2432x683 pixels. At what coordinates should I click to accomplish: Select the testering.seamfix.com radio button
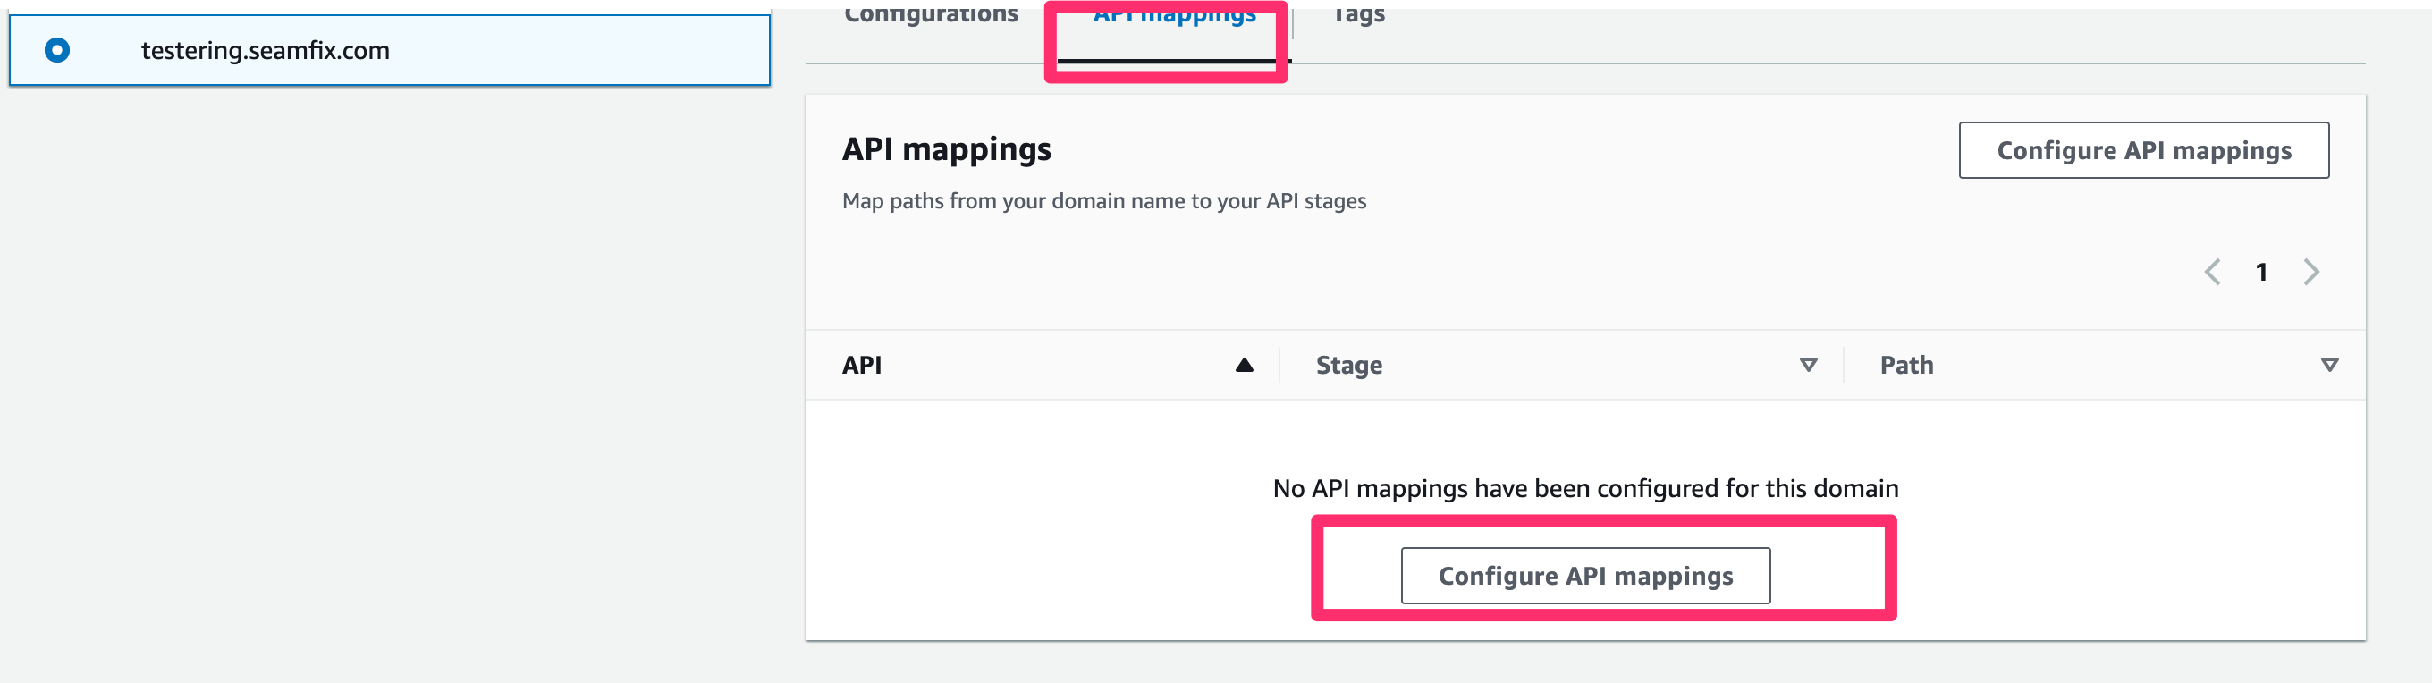pyautogui.click(x=57, y=50)
